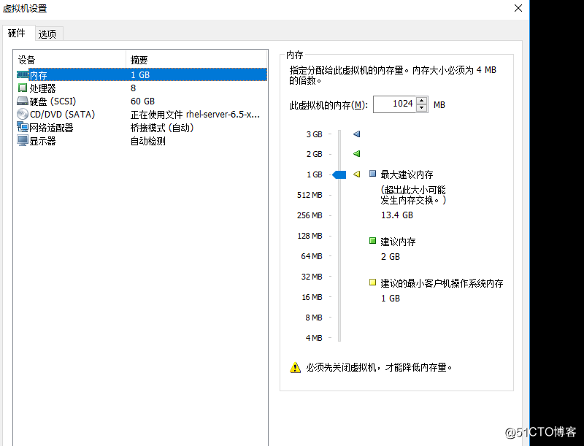Image resolution: width=584 pixels, height=446 pixels.
Task: Switch to the 选项 tab
Action: tap(48, 34)
